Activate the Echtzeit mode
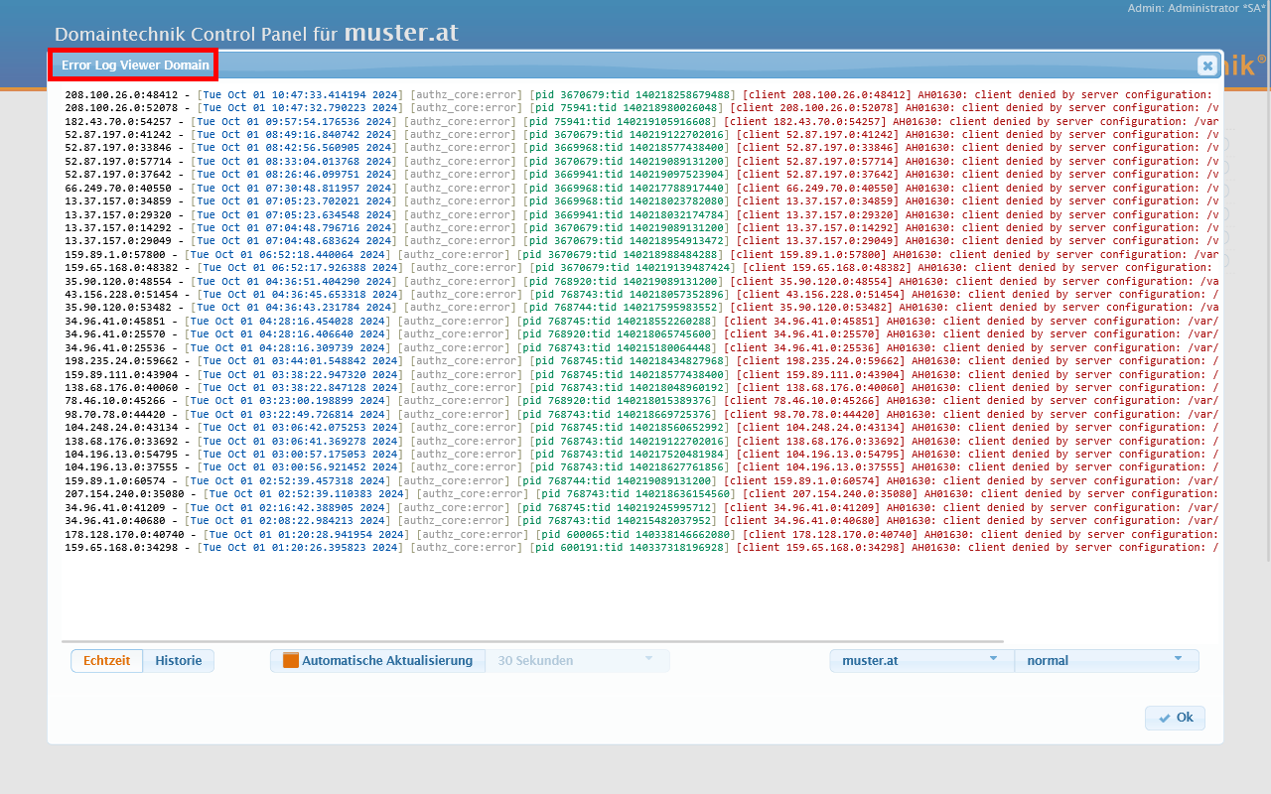 point(106,660)
